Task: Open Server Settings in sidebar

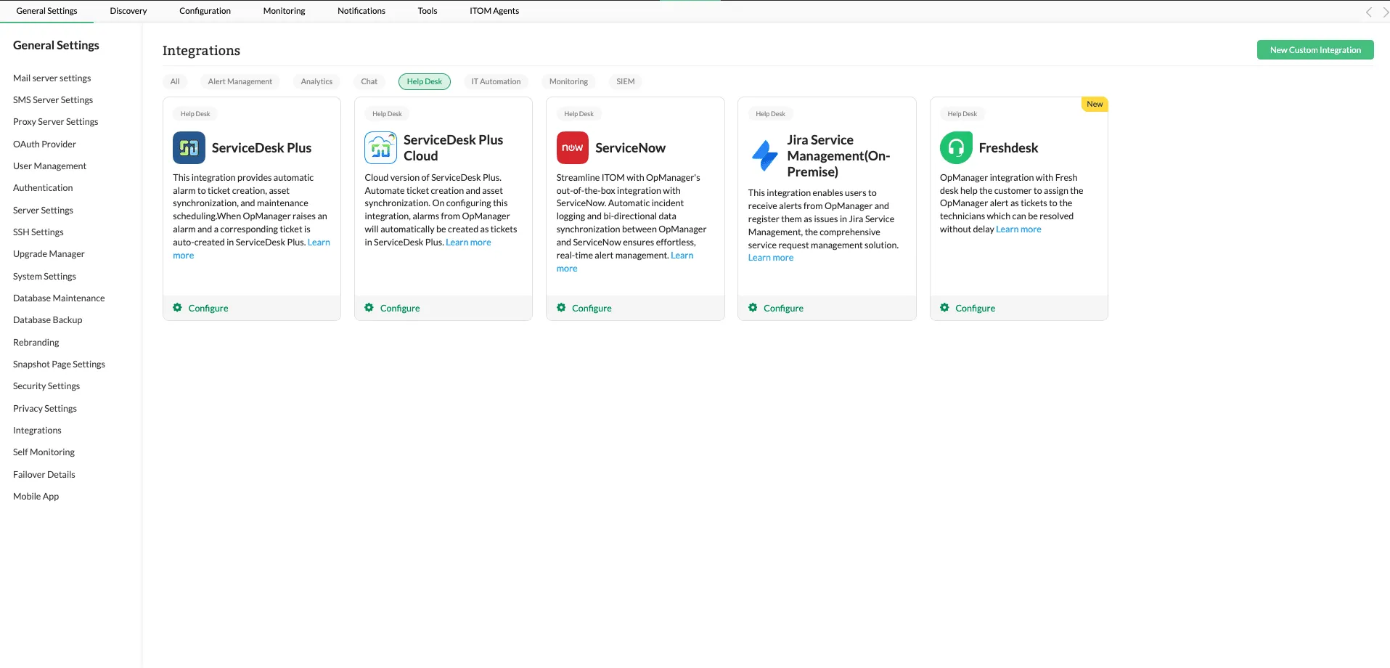Action: pyautogui.click(x=43, y=210)
